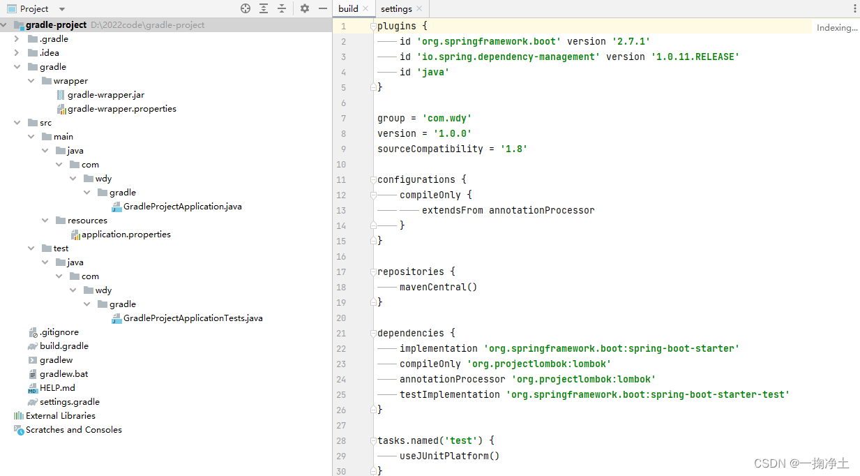Image resolution: width=860 pixels, height=476 pixels.
Task: Click 'extendsFrom annotationProcessor' code line
Action: [x=508, y=210]
